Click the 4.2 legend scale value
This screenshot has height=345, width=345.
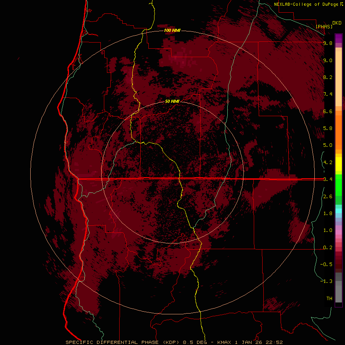(328, 163)
